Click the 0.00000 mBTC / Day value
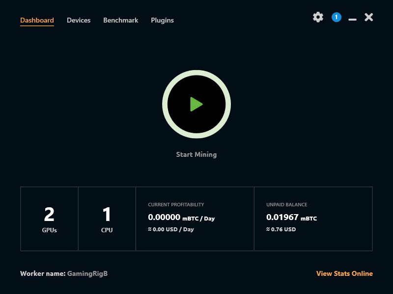Screen dimensions: 393x294 (181, 217)
